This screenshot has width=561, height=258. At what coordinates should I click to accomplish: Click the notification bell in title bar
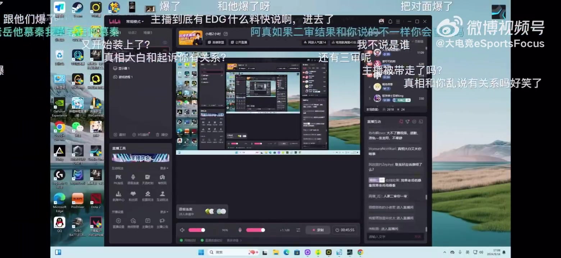tap(390, 21)
